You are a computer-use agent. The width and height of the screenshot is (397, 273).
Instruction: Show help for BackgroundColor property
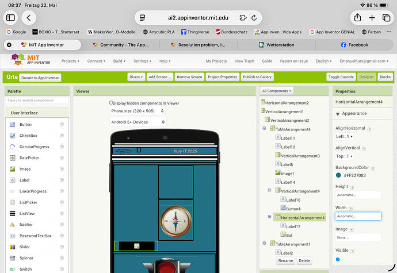(x=373, y=168)
